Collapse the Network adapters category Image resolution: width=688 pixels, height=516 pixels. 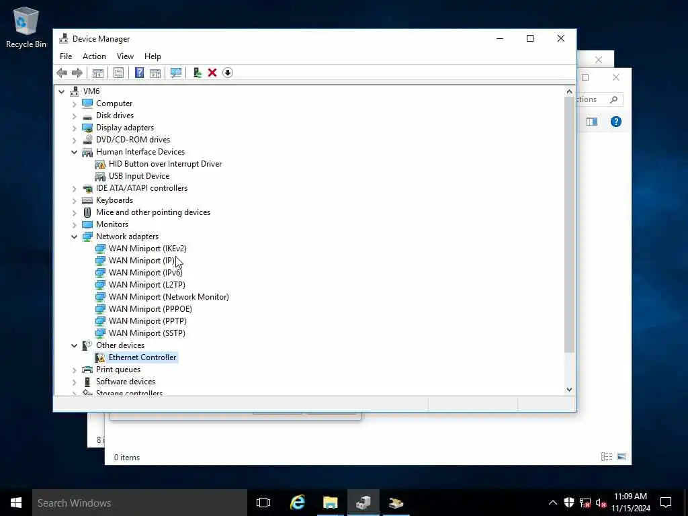tap(74, 236)
